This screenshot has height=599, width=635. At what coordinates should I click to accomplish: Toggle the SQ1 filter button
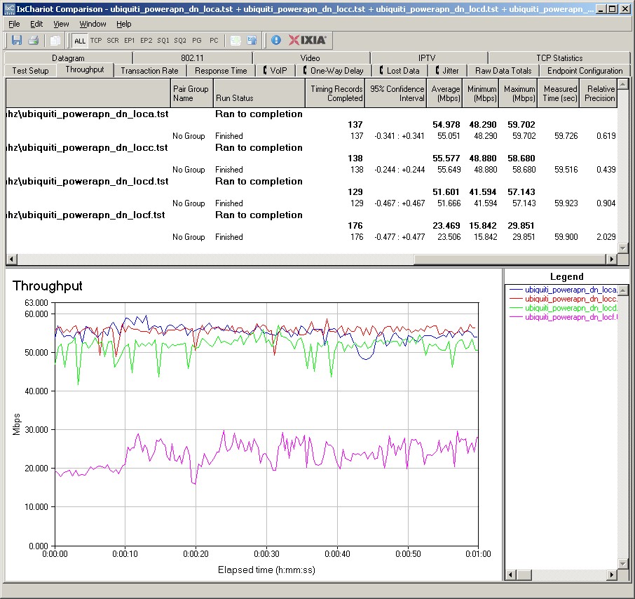(163, 41)
